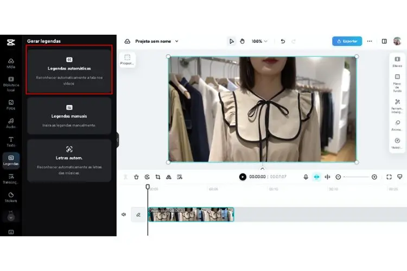Open the 100% zoom dropdown
This screenshot has width=407, height=271.
[x=259, y=42]
